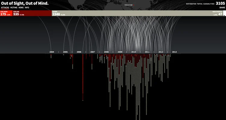Viewport: 226px width, 120px height.
Task: Click the Out of Sight, Out of Mind title
Action: pyautogui.click(x=25, y=3)
